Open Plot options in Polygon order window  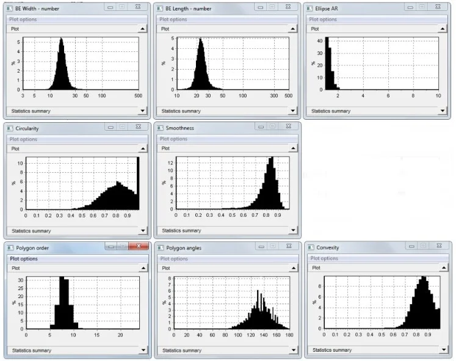coord(23,259)
